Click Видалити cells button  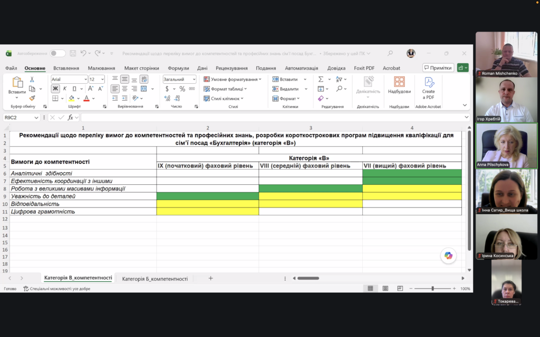pos(285,88)
